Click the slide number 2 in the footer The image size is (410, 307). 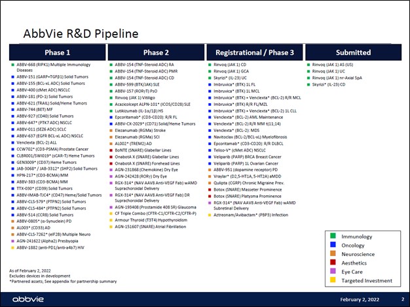[x=402, y=298]
